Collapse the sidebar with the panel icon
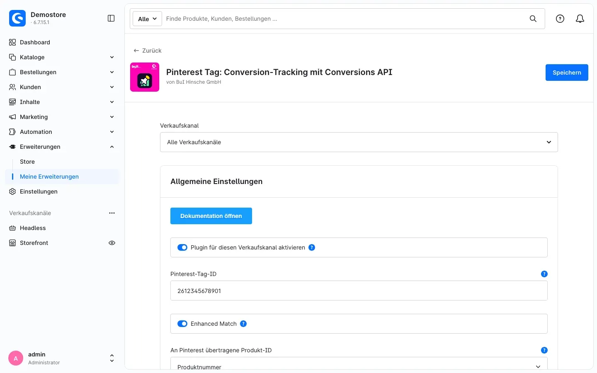The height and width of the screenshot is (373, 597). coord(111,18)
